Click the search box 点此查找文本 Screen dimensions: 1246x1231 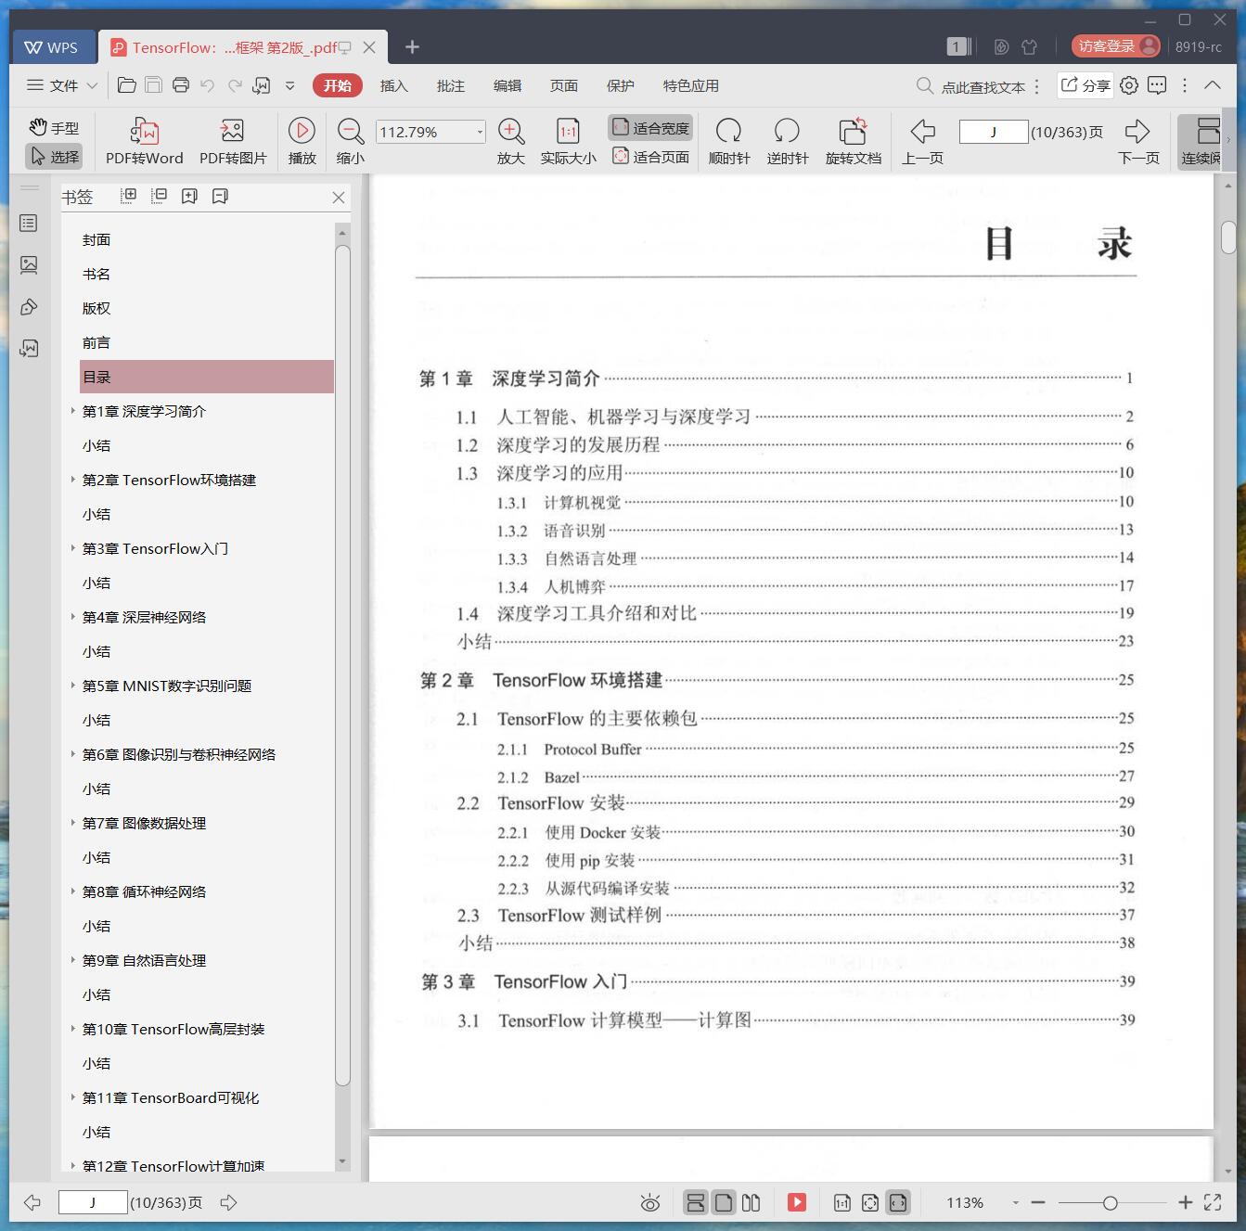coord(971,86)
